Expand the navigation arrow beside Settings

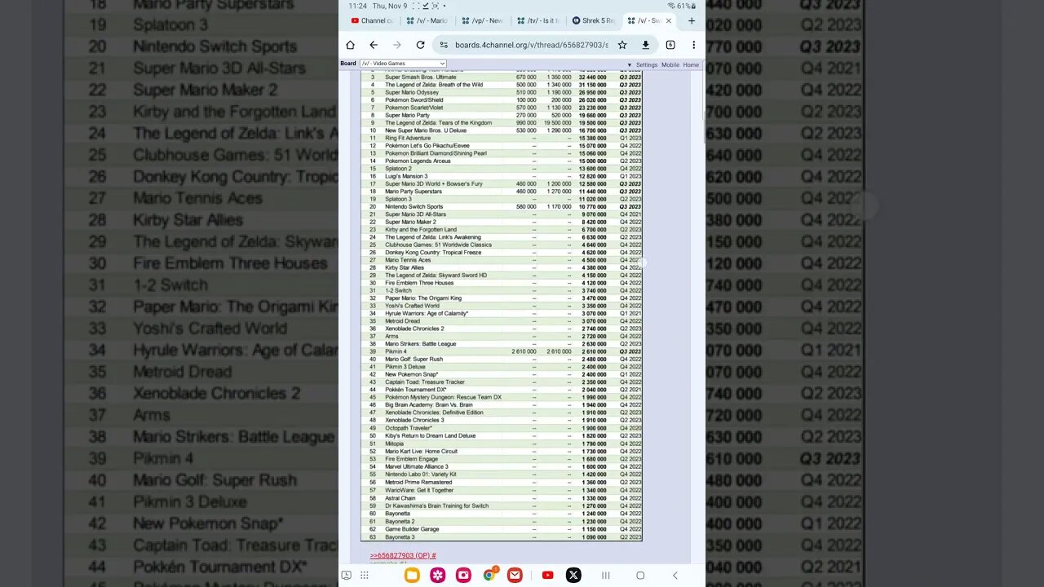pyautogui.click(x=629, y=65)
